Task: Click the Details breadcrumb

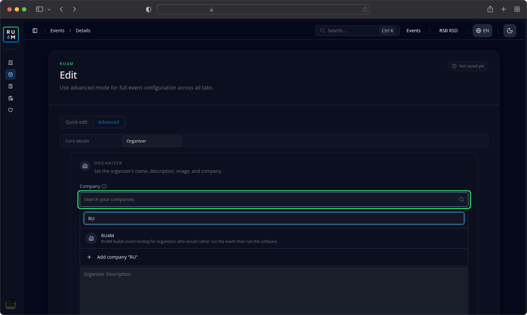Action: point(83,31)
